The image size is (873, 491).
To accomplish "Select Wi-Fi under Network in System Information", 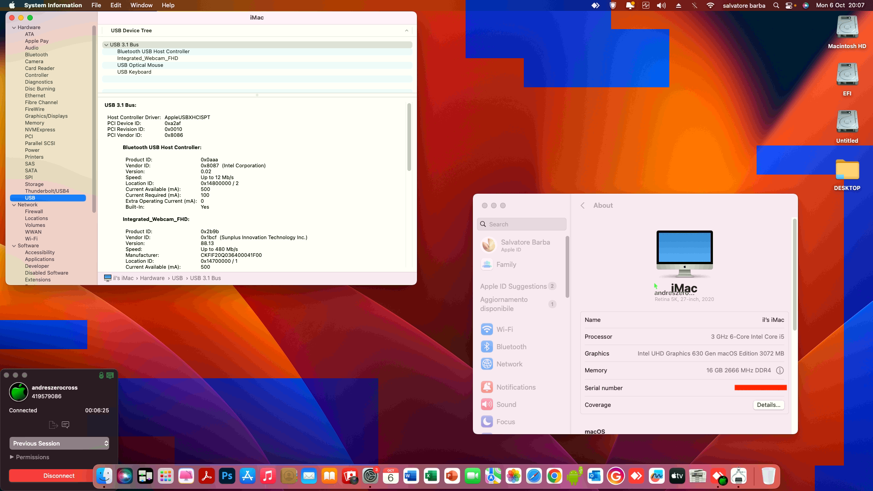I will pyautogui.click(x=31, y=239).
